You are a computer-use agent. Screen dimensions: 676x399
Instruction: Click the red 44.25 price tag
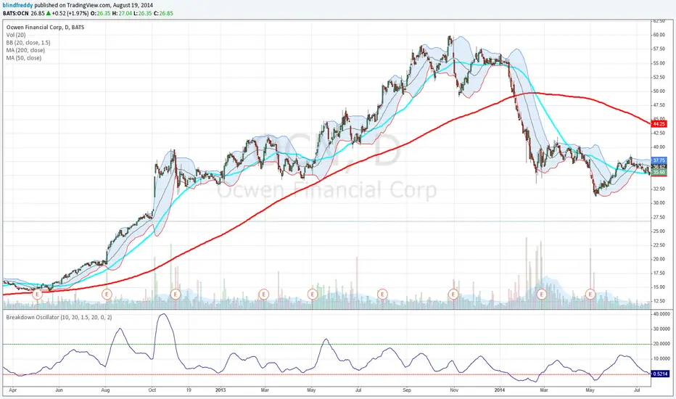pyautogui.click(x=659, y=124)
